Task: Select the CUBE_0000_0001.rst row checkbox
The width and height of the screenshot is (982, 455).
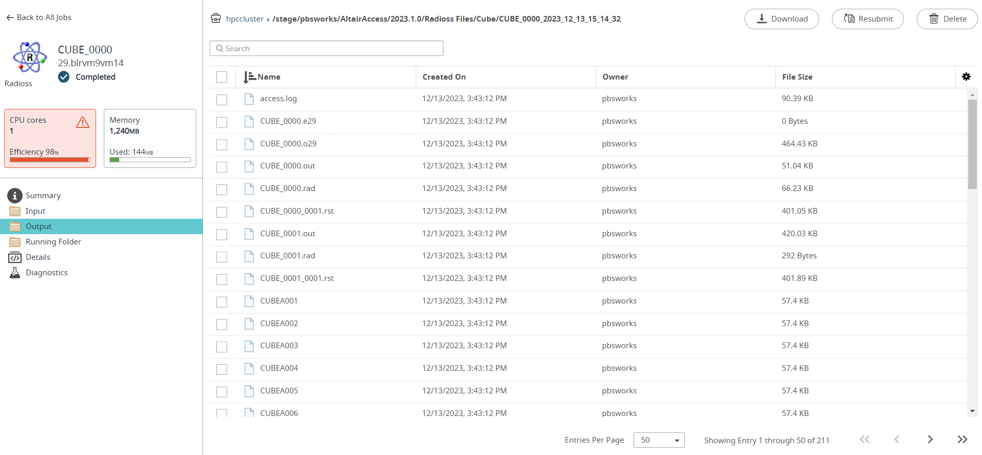Action: tap(222, 212)
